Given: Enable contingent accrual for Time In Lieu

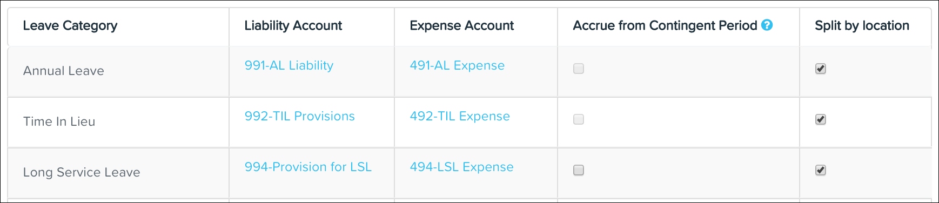Looking at the screenshot, I should [x=579, y=119].
